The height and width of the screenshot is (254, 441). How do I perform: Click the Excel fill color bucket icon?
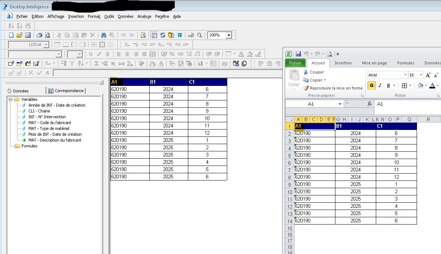pos(421,86)
